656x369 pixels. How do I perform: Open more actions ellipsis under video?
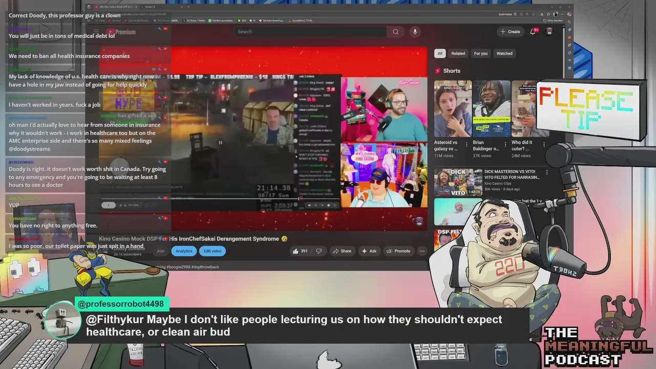(422, 251)
